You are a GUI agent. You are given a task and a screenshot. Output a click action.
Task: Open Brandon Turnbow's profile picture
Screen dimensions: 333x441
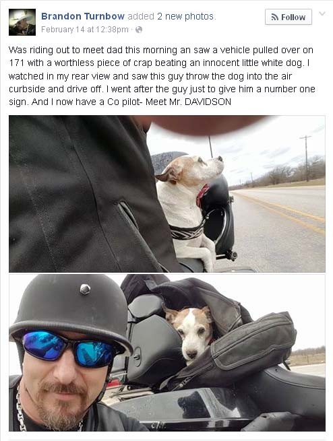point(22,22)
